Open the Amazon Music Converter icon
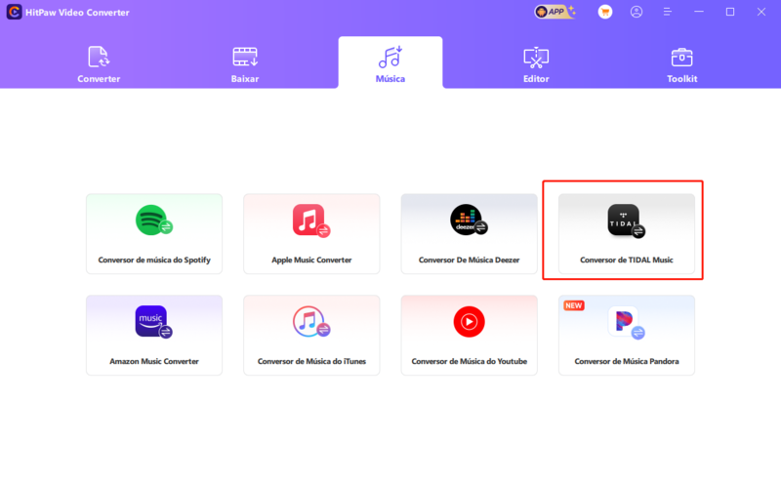Screen dimensions: 781x481 pos(154,322)
